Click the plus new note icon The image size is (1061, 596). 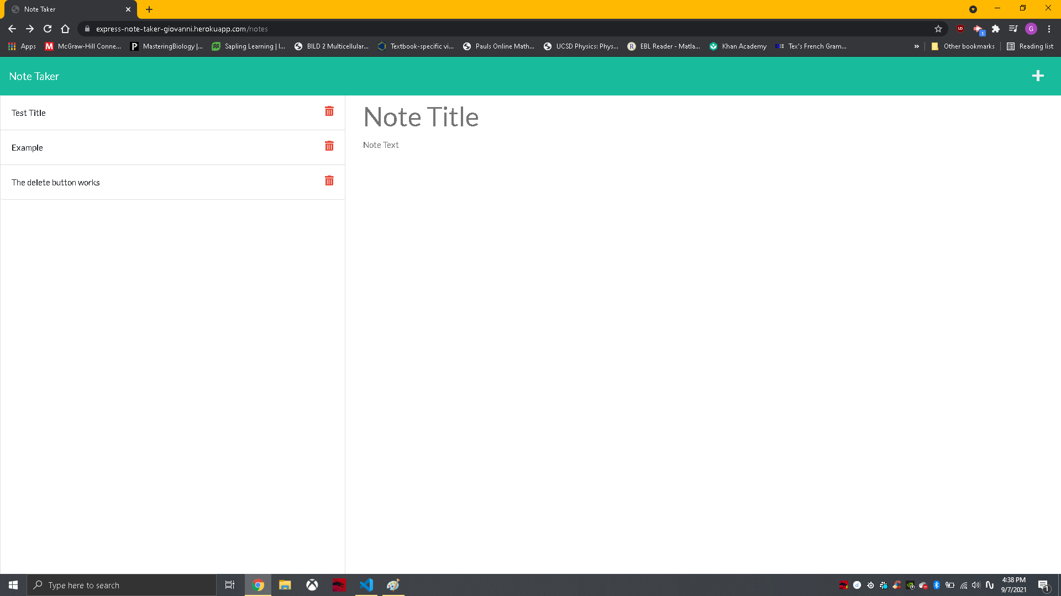1038,76
